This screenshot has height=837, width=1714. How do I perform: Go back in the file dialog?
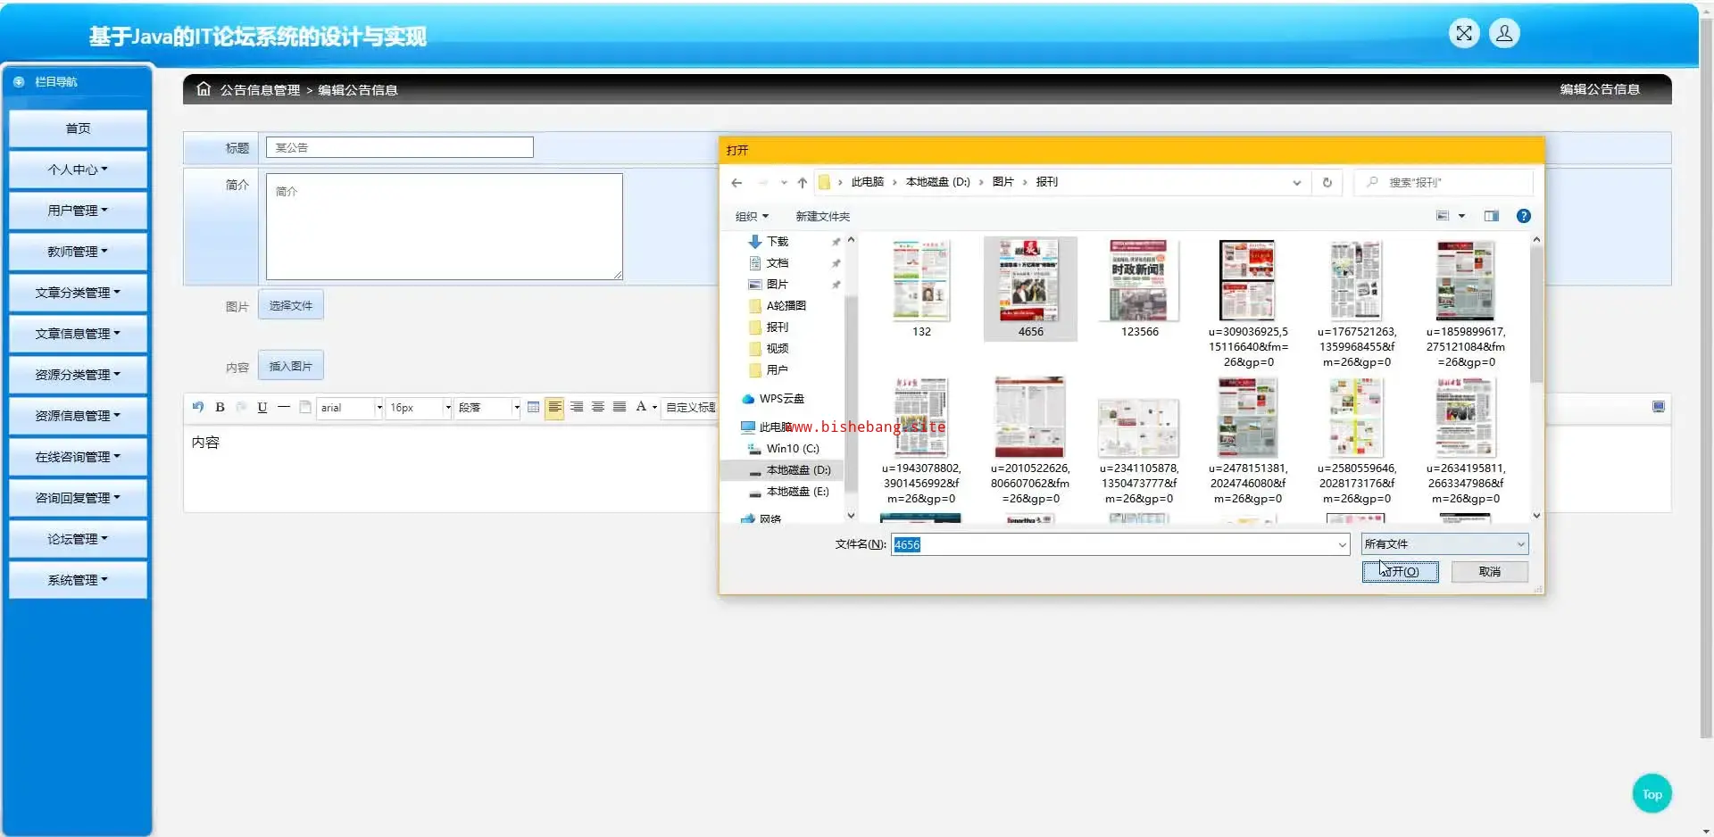point(736,183)
